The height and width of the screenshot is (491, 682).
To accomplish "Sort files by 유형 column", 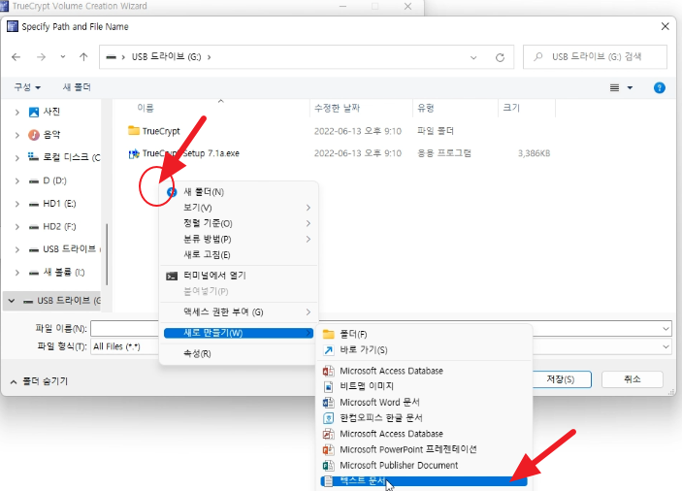I will coord(426,108).
